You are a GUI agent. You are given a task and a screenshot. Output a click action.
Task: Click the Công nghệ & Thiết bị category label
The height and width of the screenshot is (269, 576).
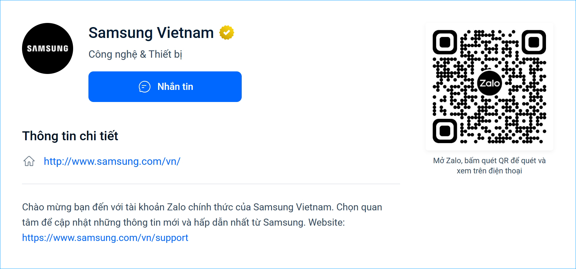tap(135, 54)
